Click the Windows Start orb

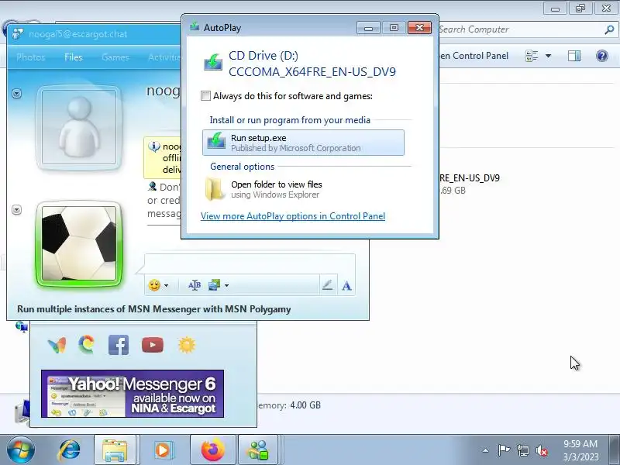20,450
